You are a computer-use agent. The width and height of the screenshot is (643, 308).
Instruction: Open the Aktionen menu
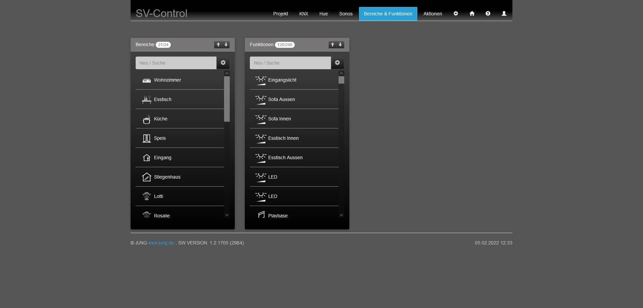pyautogui.click(x=433, y=14)
